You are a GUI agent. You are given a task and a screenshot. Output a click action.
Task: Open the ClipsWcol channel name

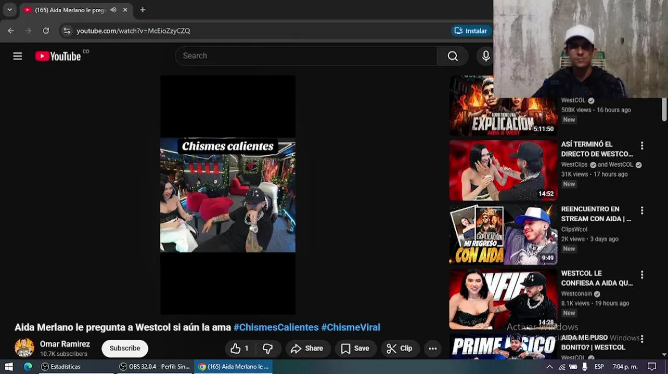(574, 229)
